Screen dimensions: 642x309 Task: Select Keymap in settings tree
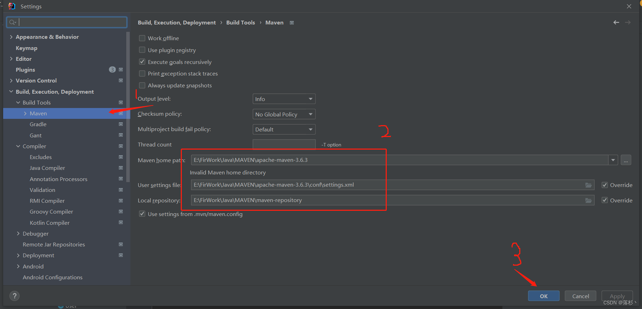click(27, 48)
